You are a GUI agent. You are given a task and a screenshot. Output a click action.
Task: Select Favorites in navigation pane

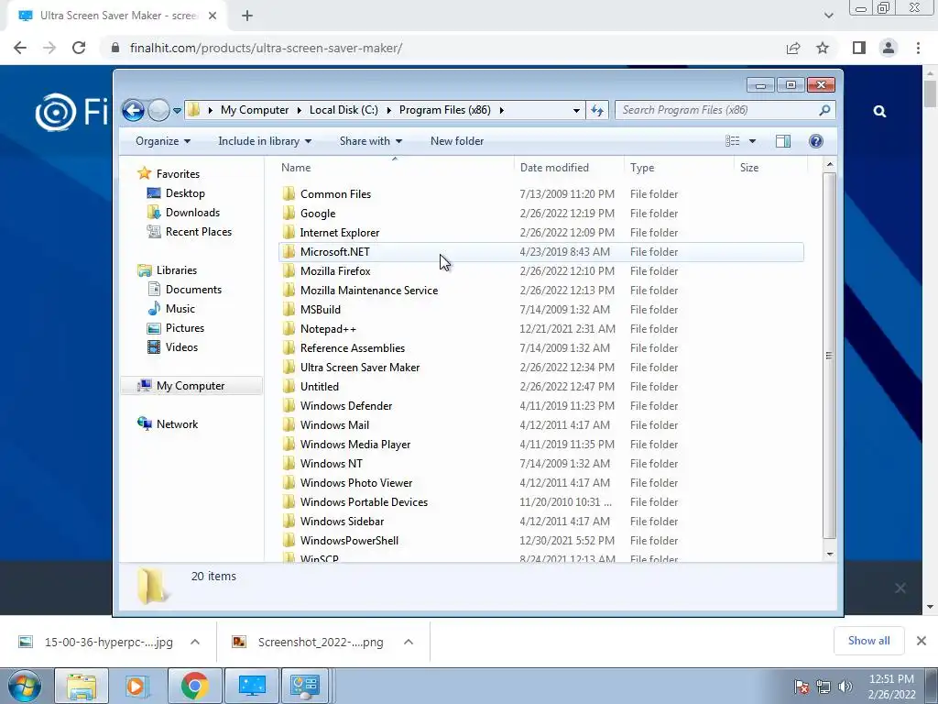[x=178, y=173]
